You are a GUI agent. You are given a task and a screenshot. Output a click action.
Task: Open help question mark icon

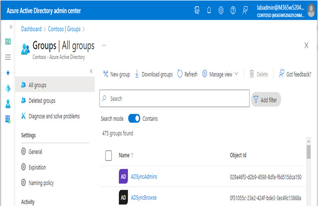(233, 10)
